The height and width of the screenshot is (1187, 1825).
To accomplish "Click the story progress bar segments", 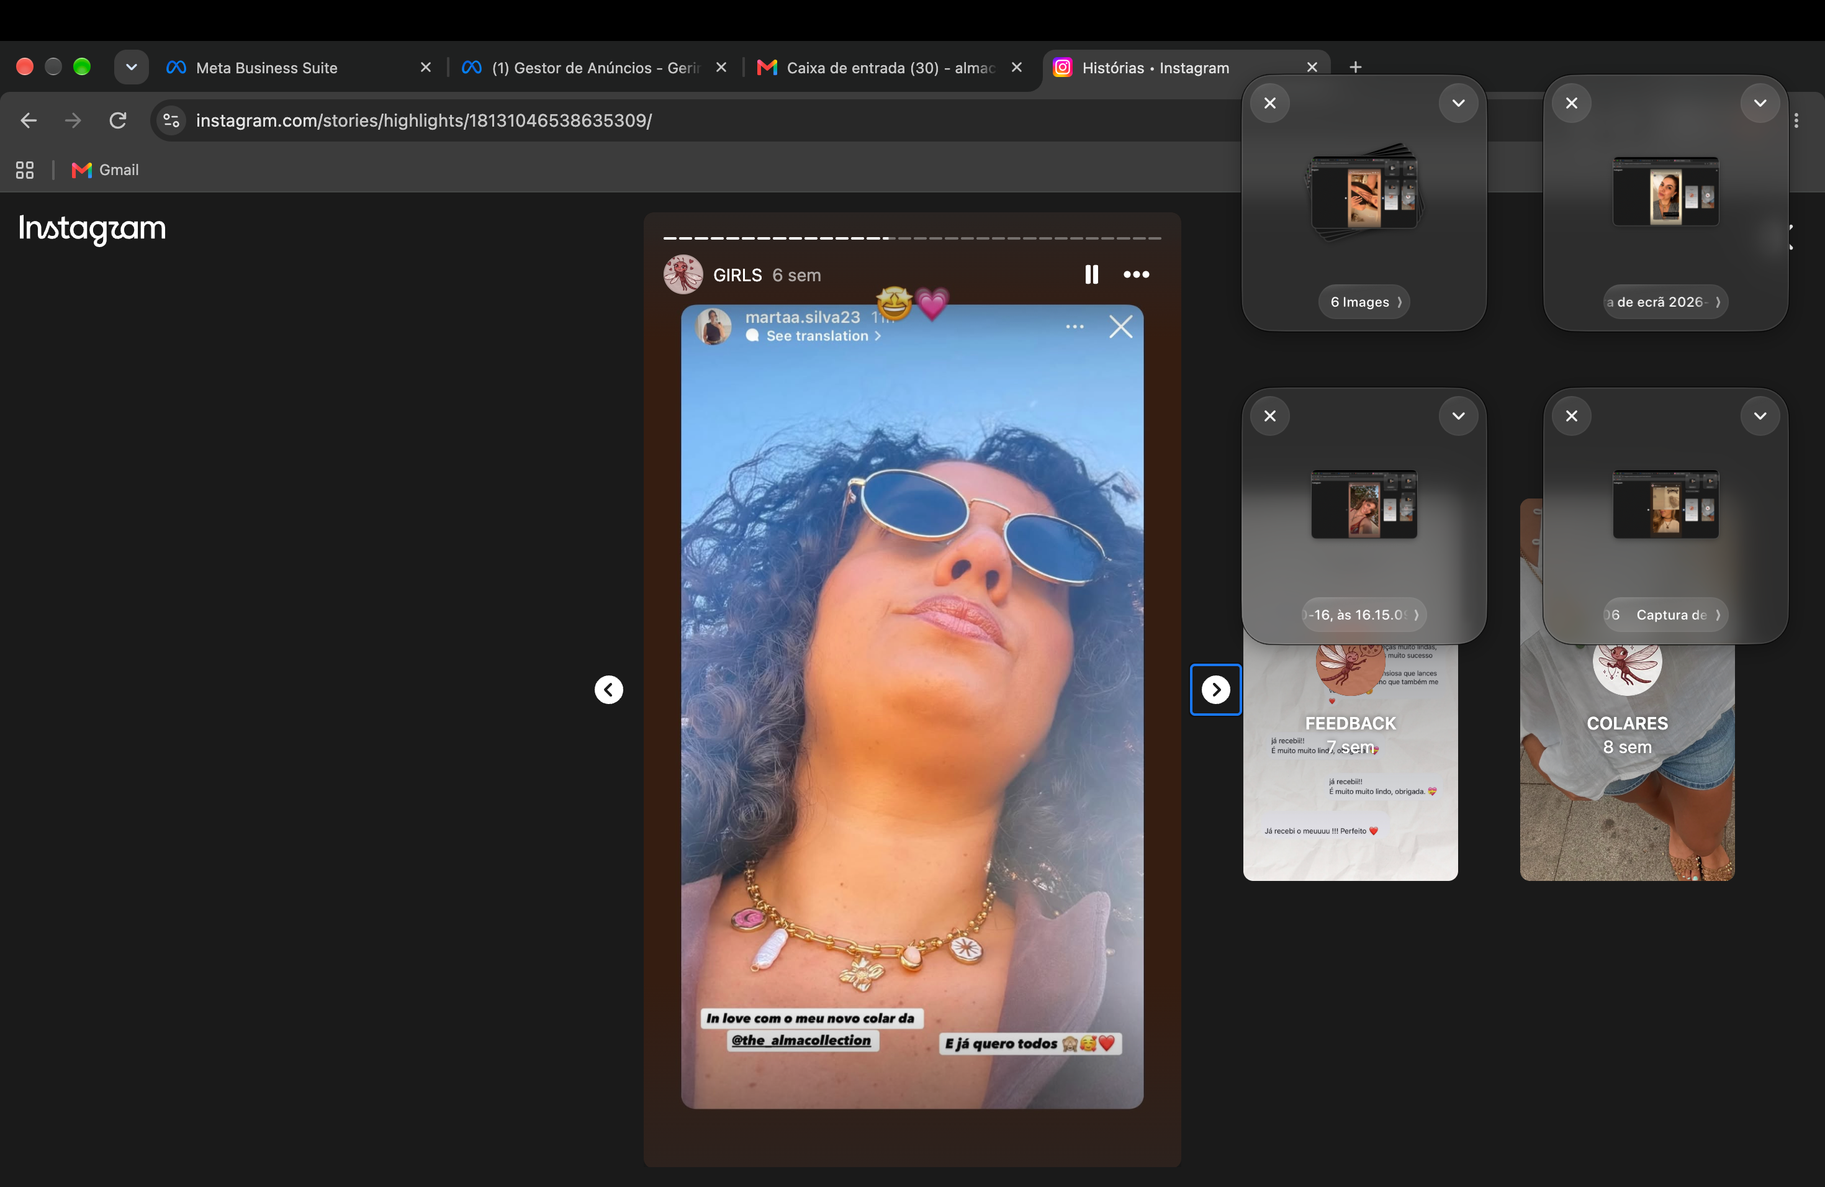I will [x=912, y=238].
